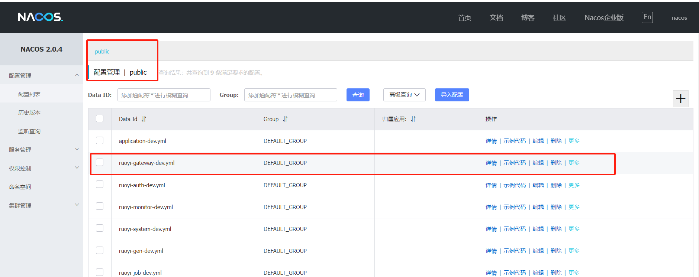This screenshot has height=277, width=699.
Task: Click 编辑 for ruoyi-gateway-dev.yml
Action: tap(538, 163)
